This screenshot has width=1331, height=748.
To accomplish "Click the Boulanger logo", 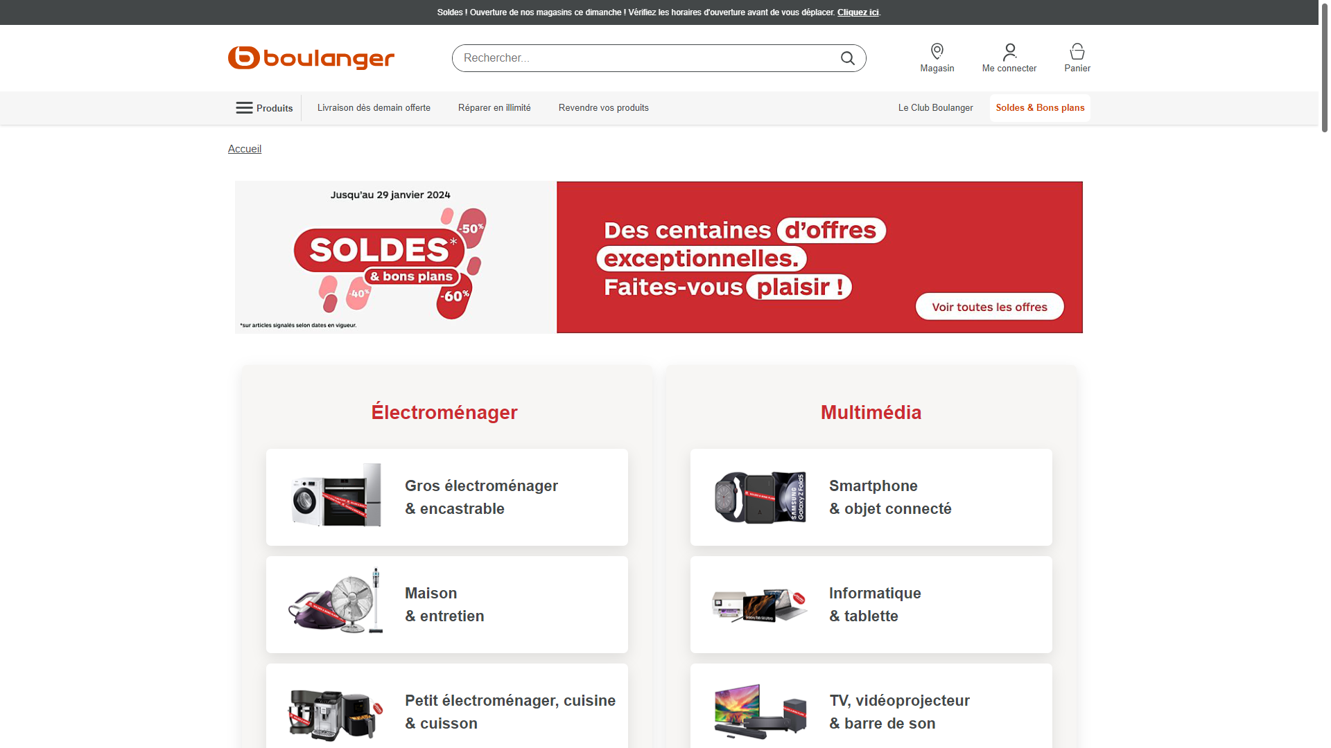I will [311, 58].
